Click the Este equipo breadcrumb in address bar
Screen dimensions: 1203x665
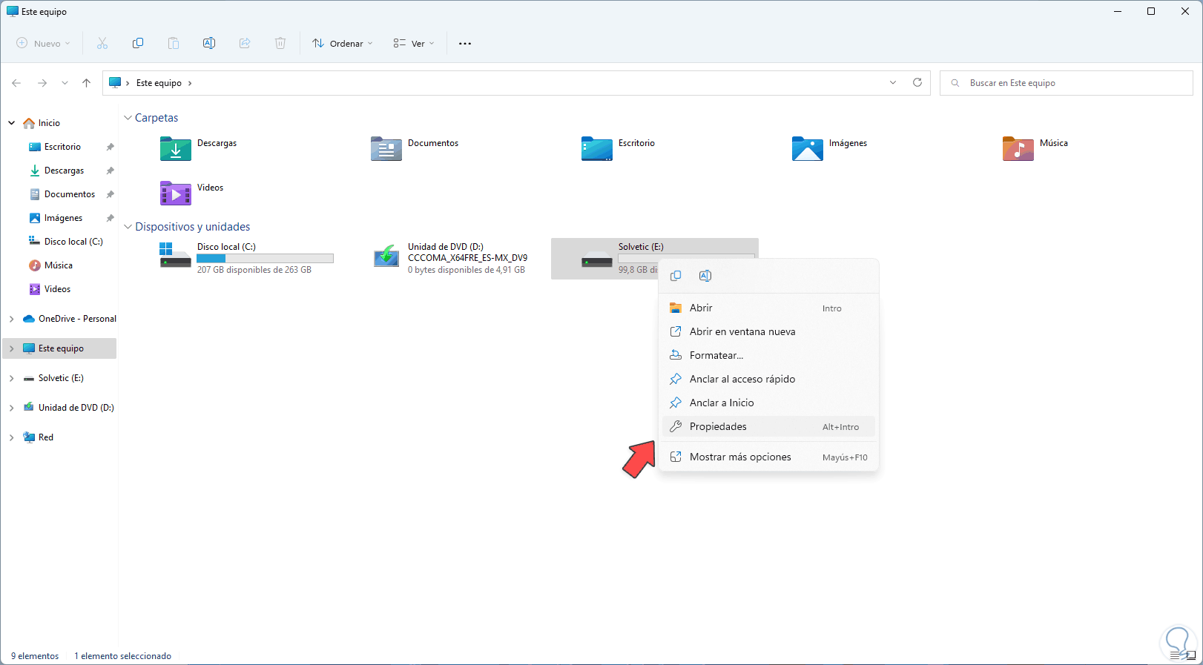(x=159, y=83)
